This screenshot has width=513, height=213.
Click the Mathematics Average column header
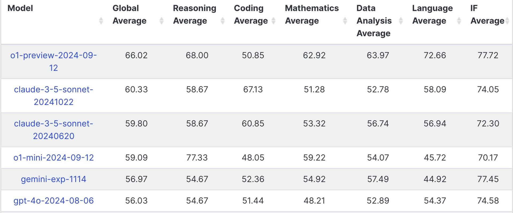click(312, 14)
